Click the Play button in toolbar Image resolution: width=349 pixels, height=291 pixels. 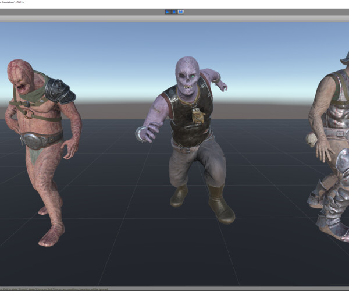click(x=168, y=12)
